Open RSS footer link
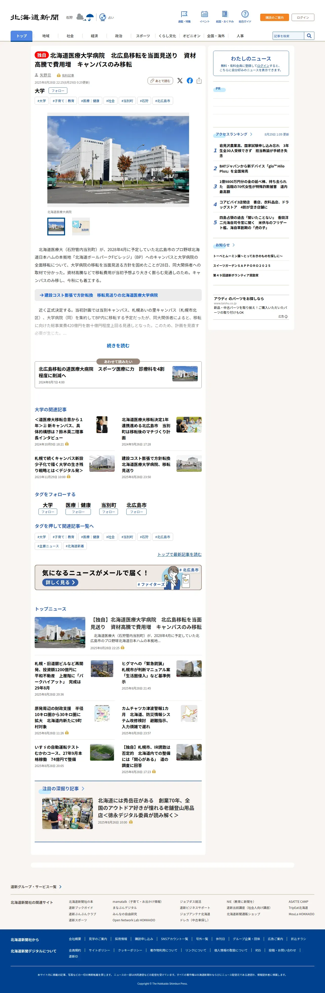The height and width of the screenshot is (993, 325). tap(258, 950)
